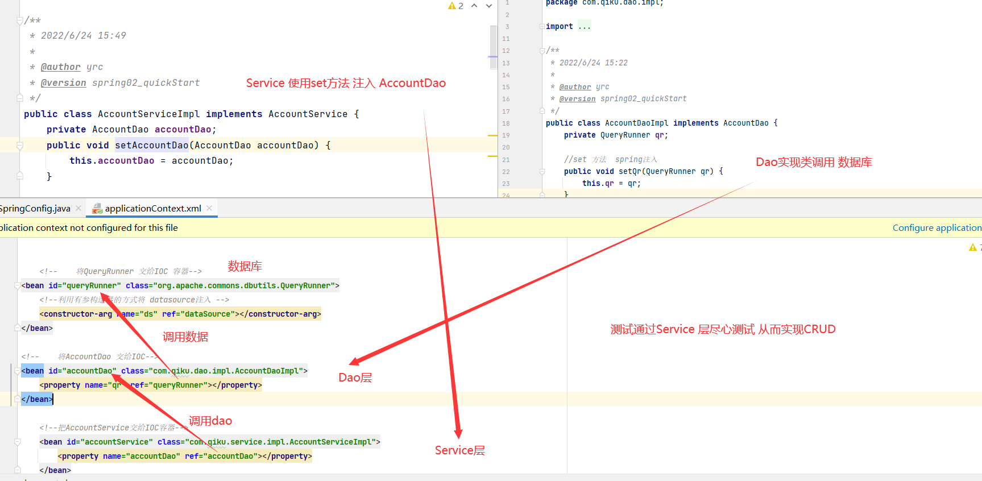
Task: Switch to the applicationContext.xml tab
Action: click(x=153, y=208)
